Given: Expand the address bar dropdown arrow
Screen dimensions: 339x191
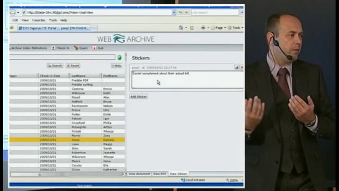Looking at the screenshot, I should [174, 12].
